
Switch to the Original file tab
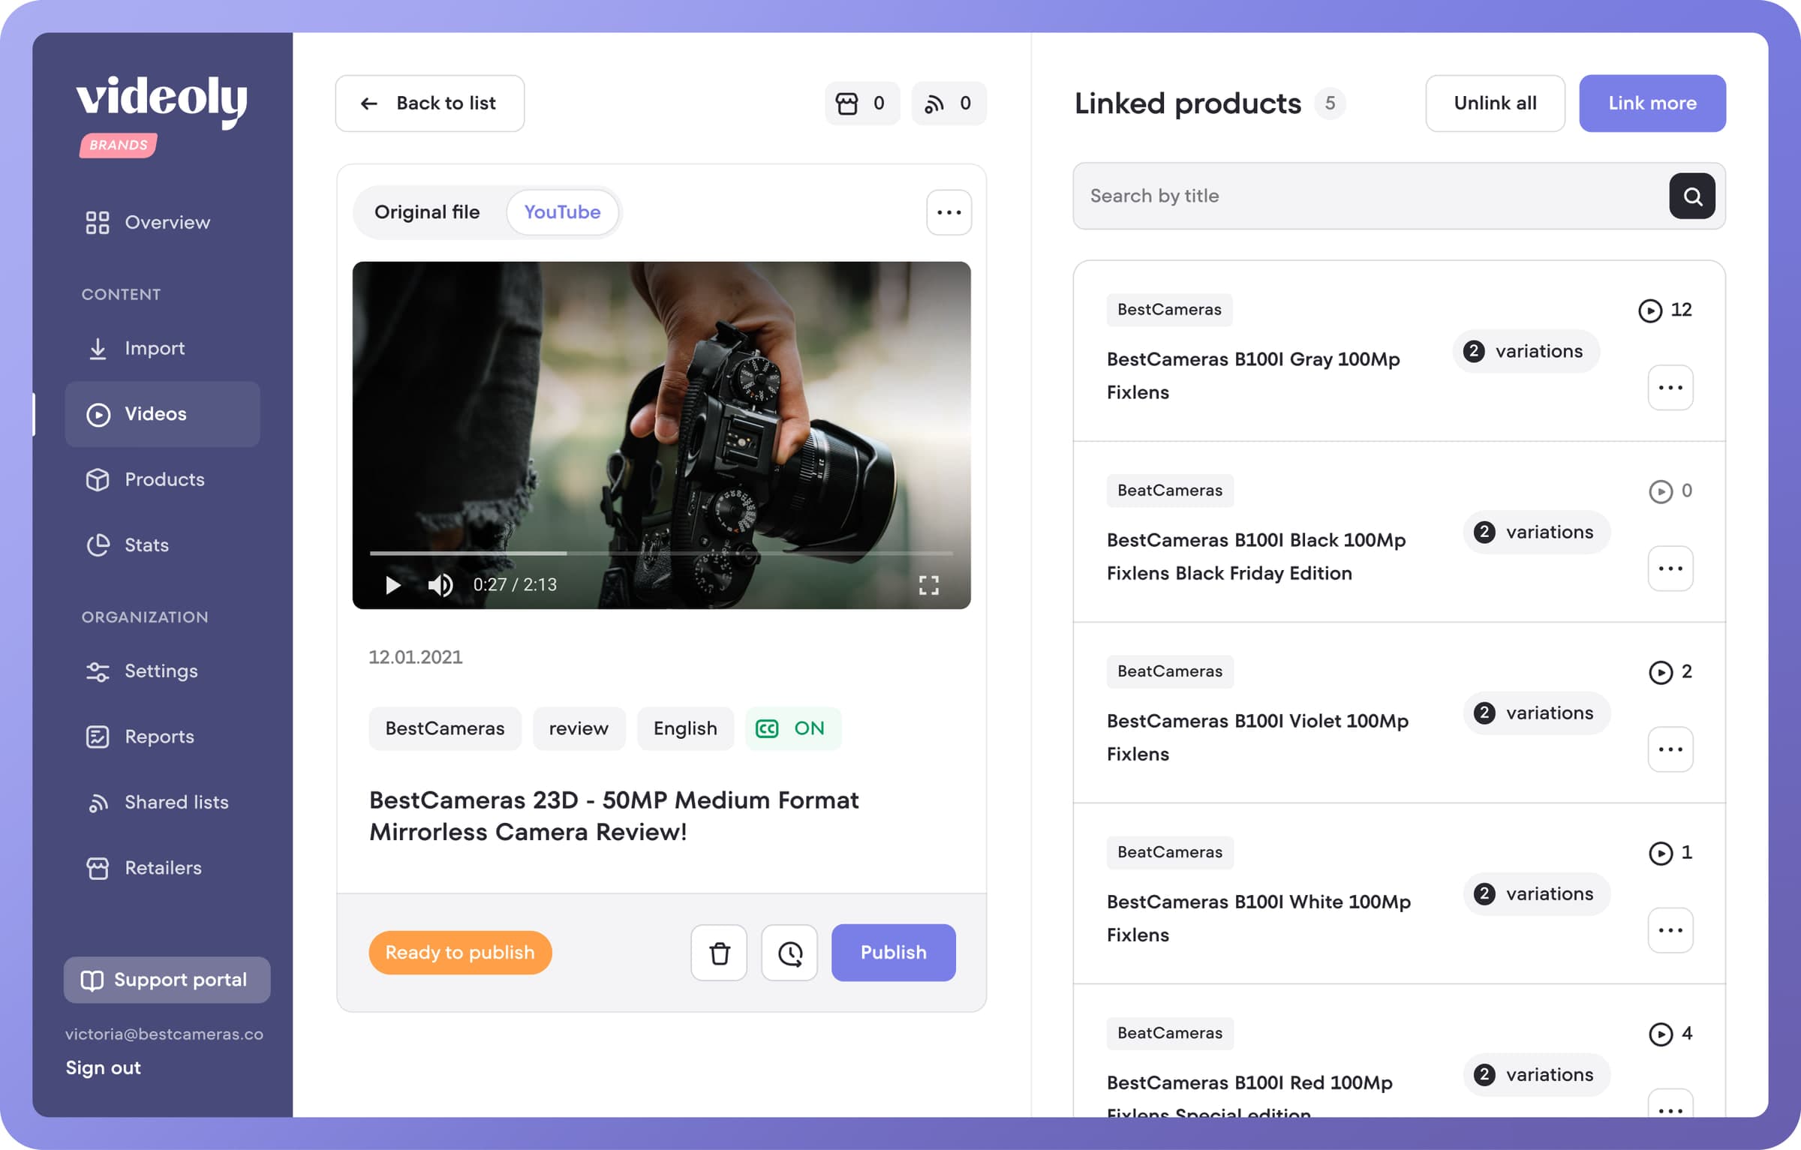(427, 212)
